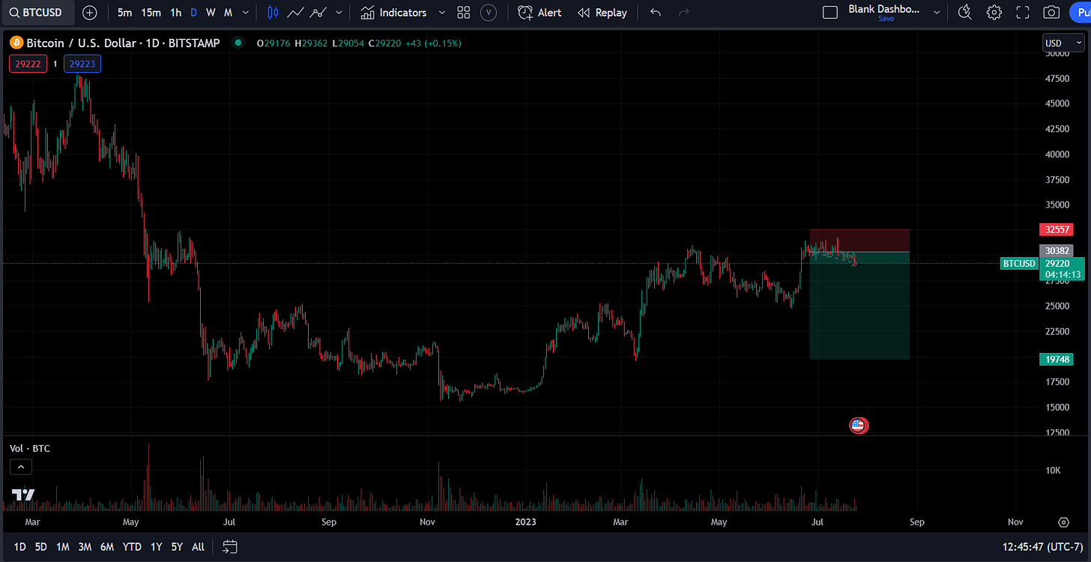The width and height of the screenshot is (1091, 562).
Task: Collapse the indicator legend arrow
Action: 20,467
